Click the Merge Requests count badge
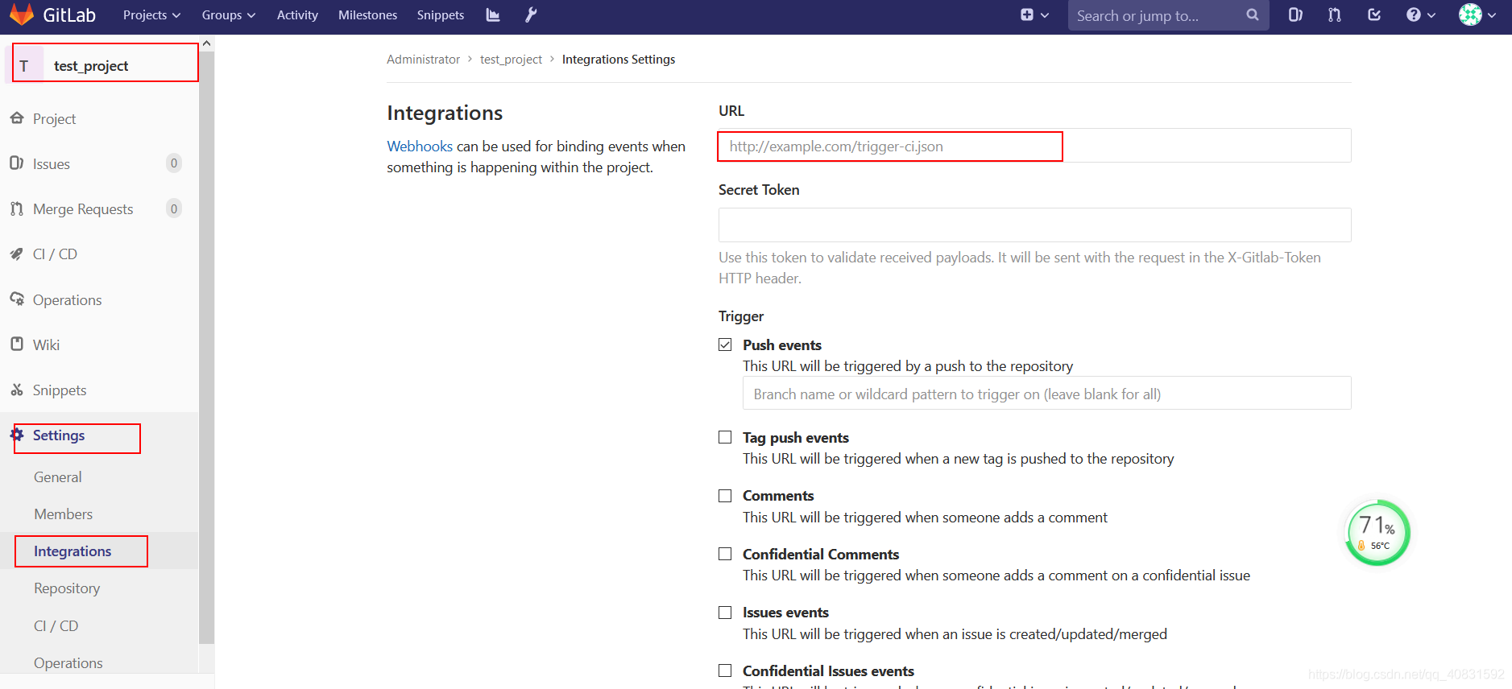This screenshot has width=1512, height=689. click(x=173, y=208)
